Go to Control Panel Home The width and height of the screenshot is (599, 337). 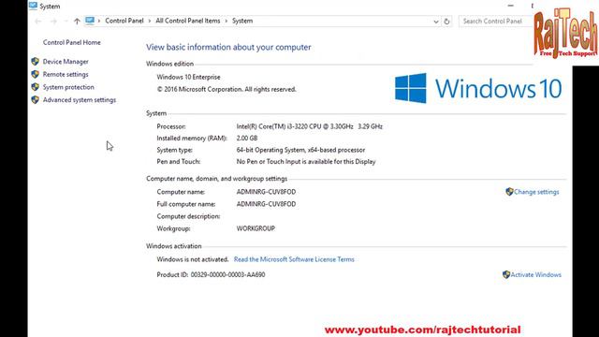(72, 42)
